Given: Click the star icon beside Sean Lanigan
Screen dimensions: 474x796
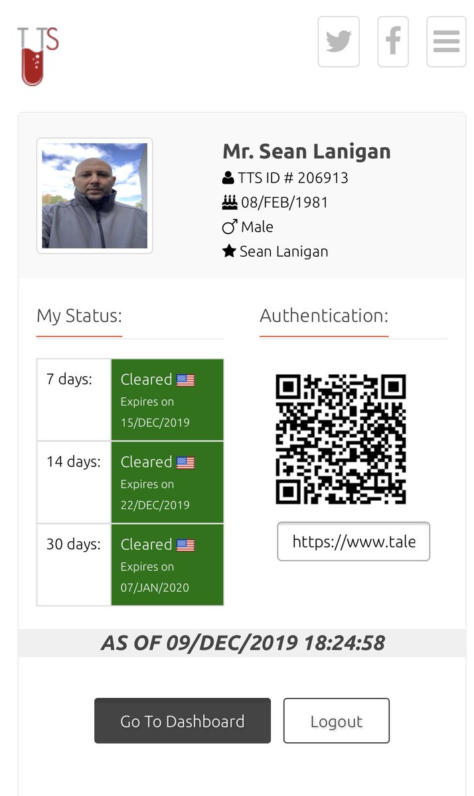Looking at the screenshot, I should click(229, 251).
